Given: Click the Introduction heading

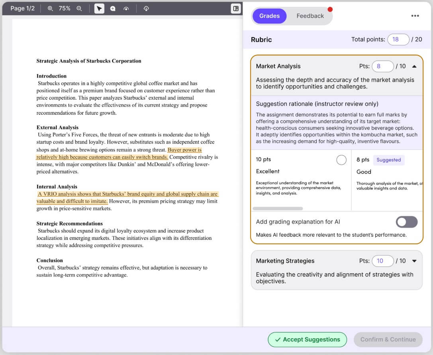Looking at the screenshot, I should (51, 76).
